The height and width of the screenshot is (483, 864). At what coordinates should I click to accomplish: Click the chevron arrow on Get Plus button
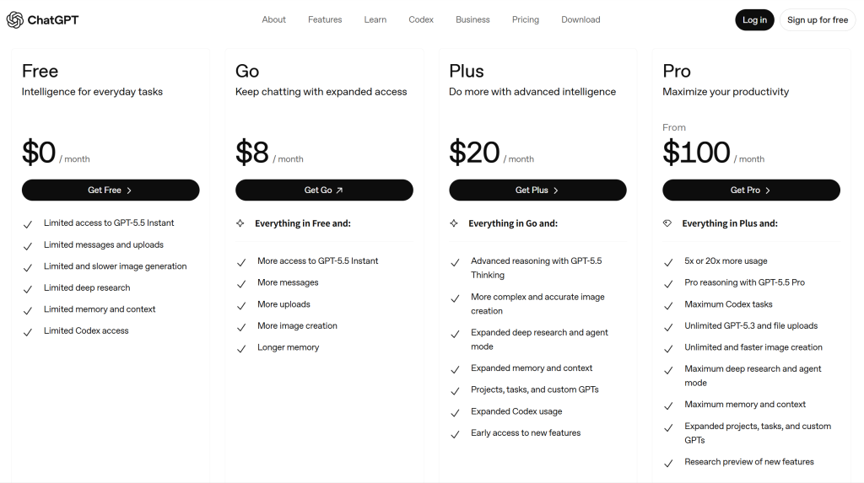tap(555, 191)
